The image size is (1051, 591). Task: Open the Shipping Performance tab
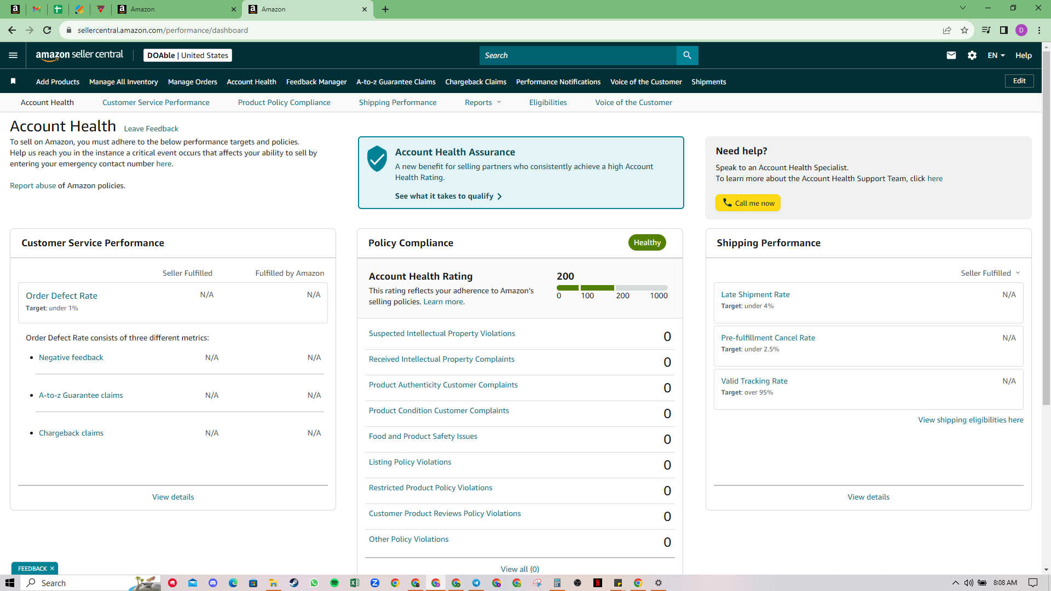click(x=398, y=102)
